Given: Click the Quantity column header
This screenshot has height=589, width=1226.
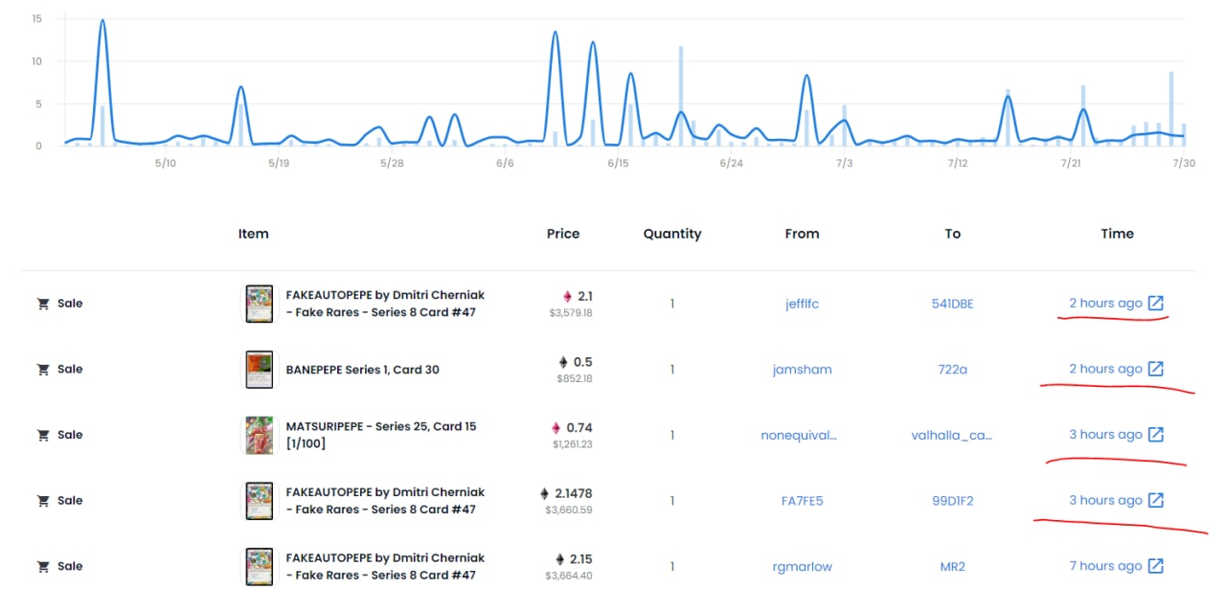Looking at the screenshot, I should pos(672,234).
